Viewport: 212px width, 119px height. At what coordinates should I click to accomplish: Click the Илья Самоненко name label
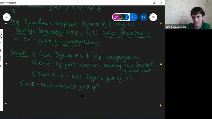point(176,27)
